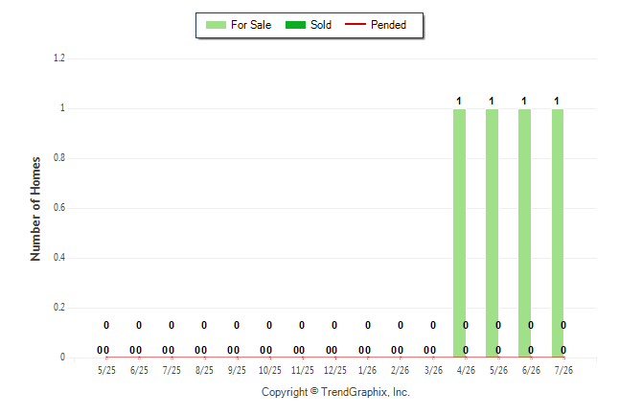
Task: Select the For Sale legend label
Action: (x=251, y=25)
